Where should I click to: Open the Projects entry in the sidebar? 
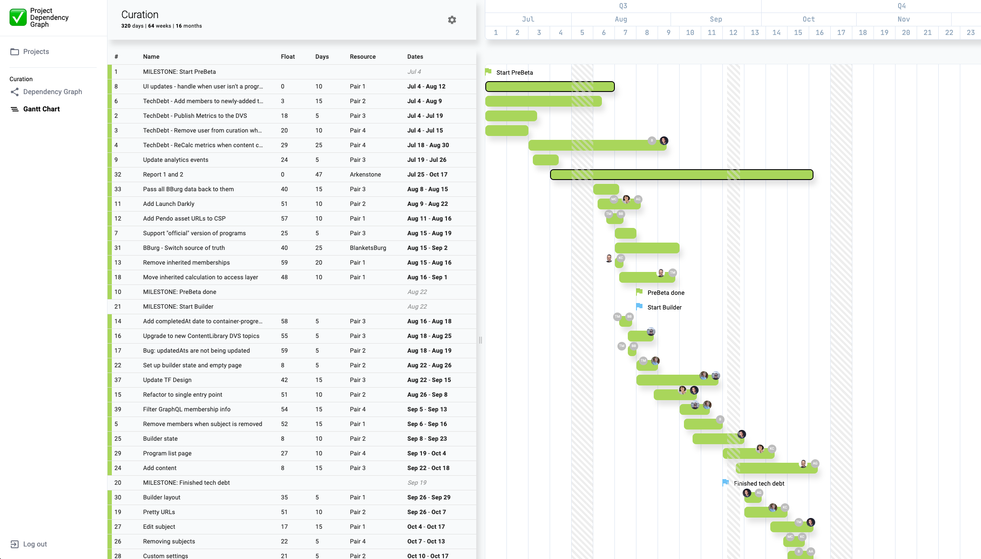pyautogui.click(x=36, y=51)
